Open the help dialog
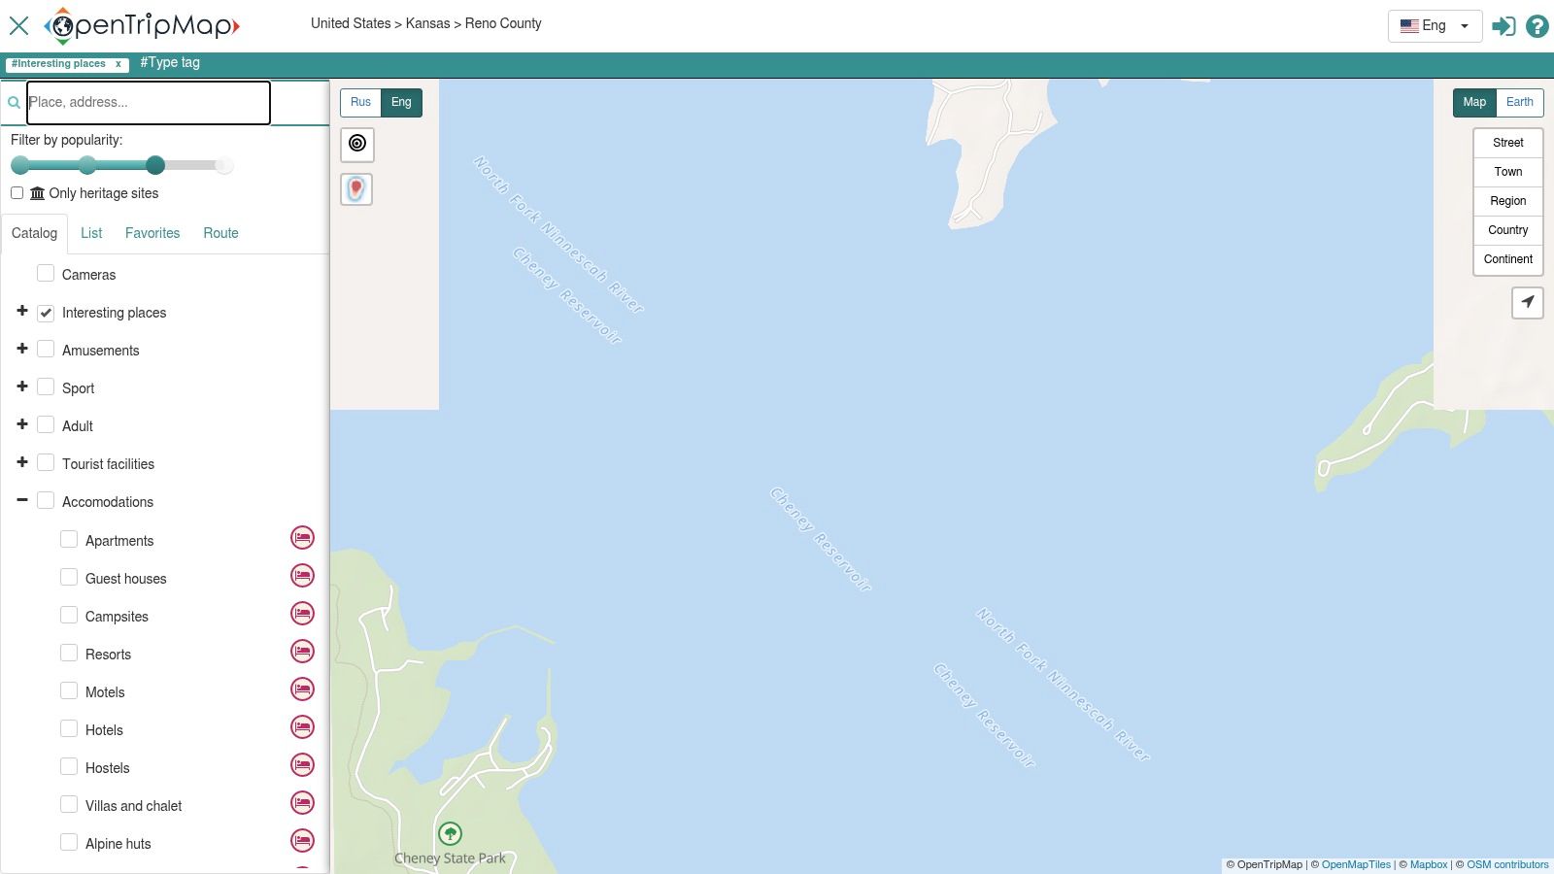This screenshot has height=874, width=1554. 1537,26
